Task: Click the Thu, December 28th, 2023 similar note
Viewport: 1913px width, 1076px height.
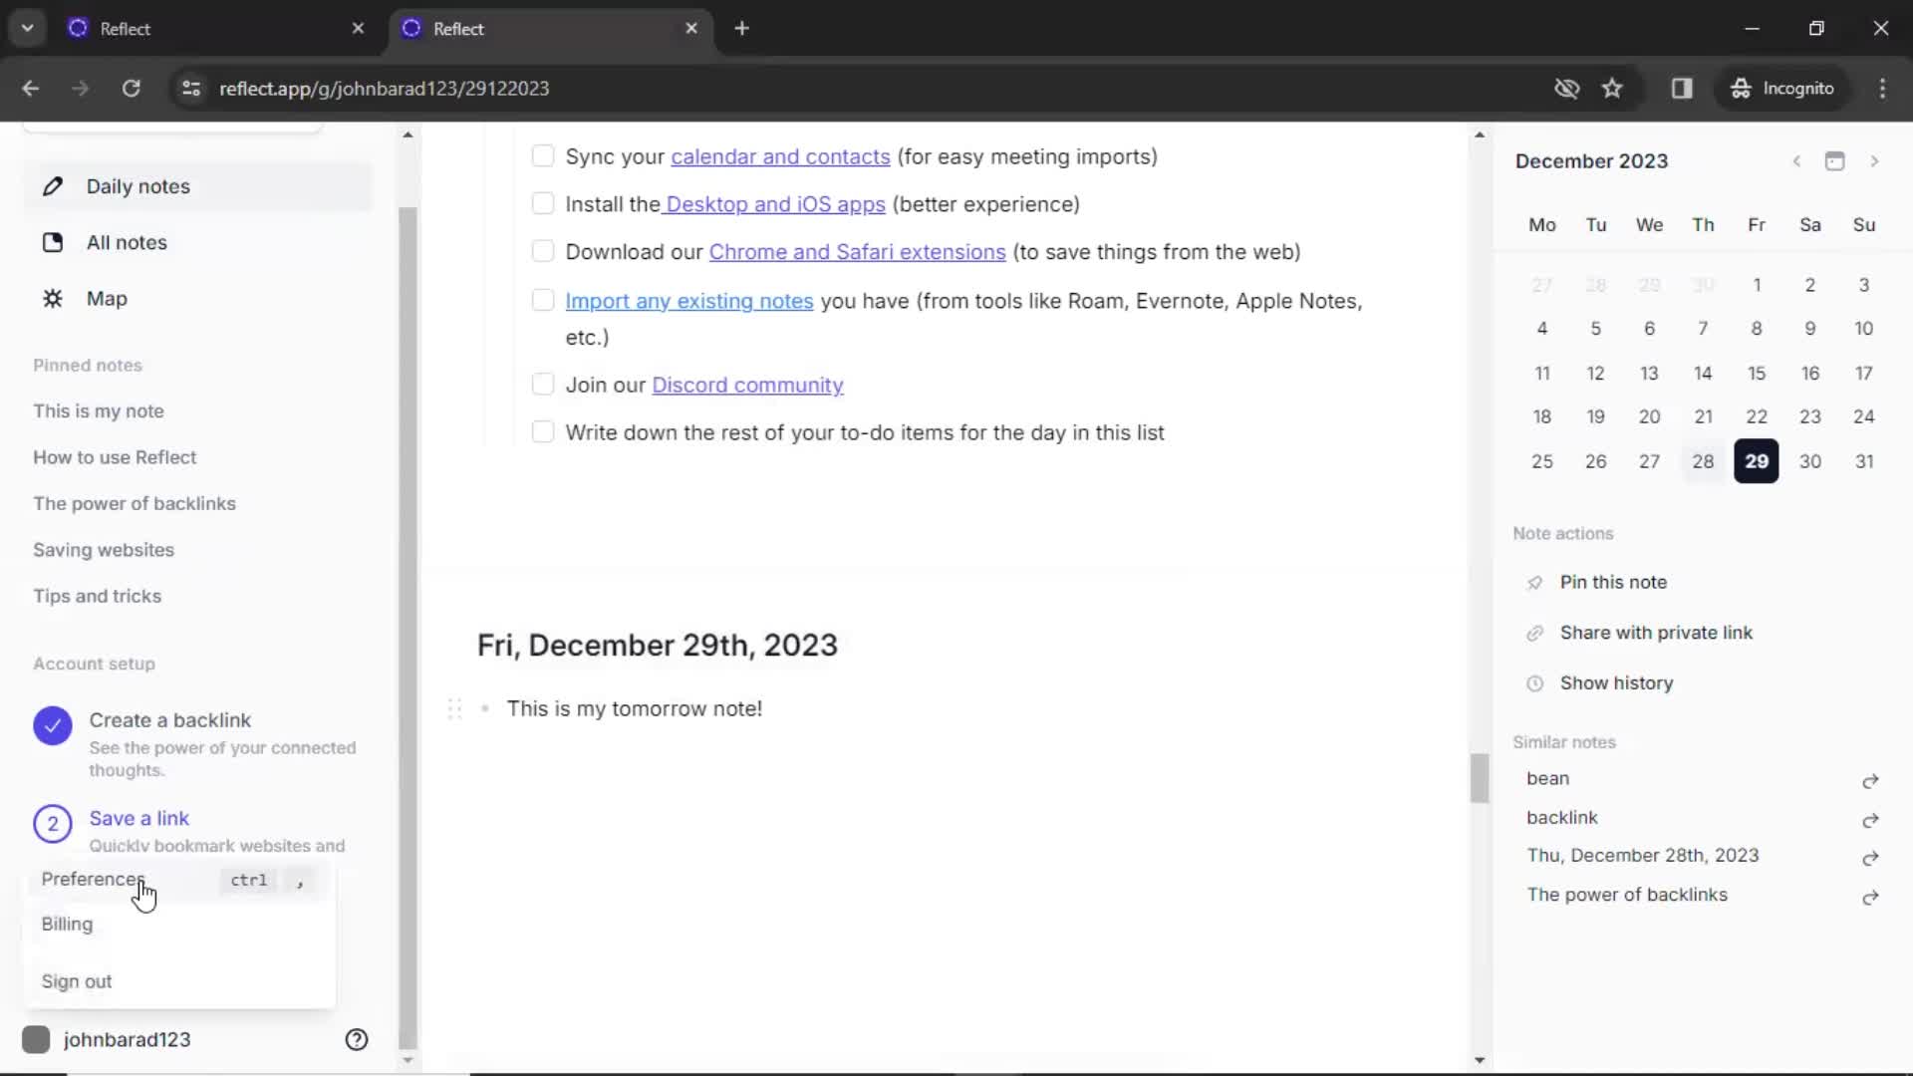Action: pos(1642,855)
